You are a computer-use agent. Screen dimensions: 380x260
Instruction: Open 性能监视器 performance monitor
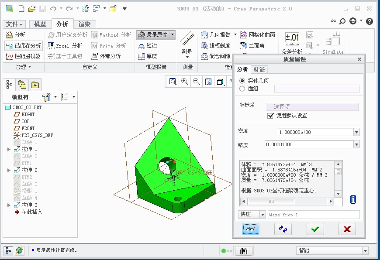(x=23, y=56)
